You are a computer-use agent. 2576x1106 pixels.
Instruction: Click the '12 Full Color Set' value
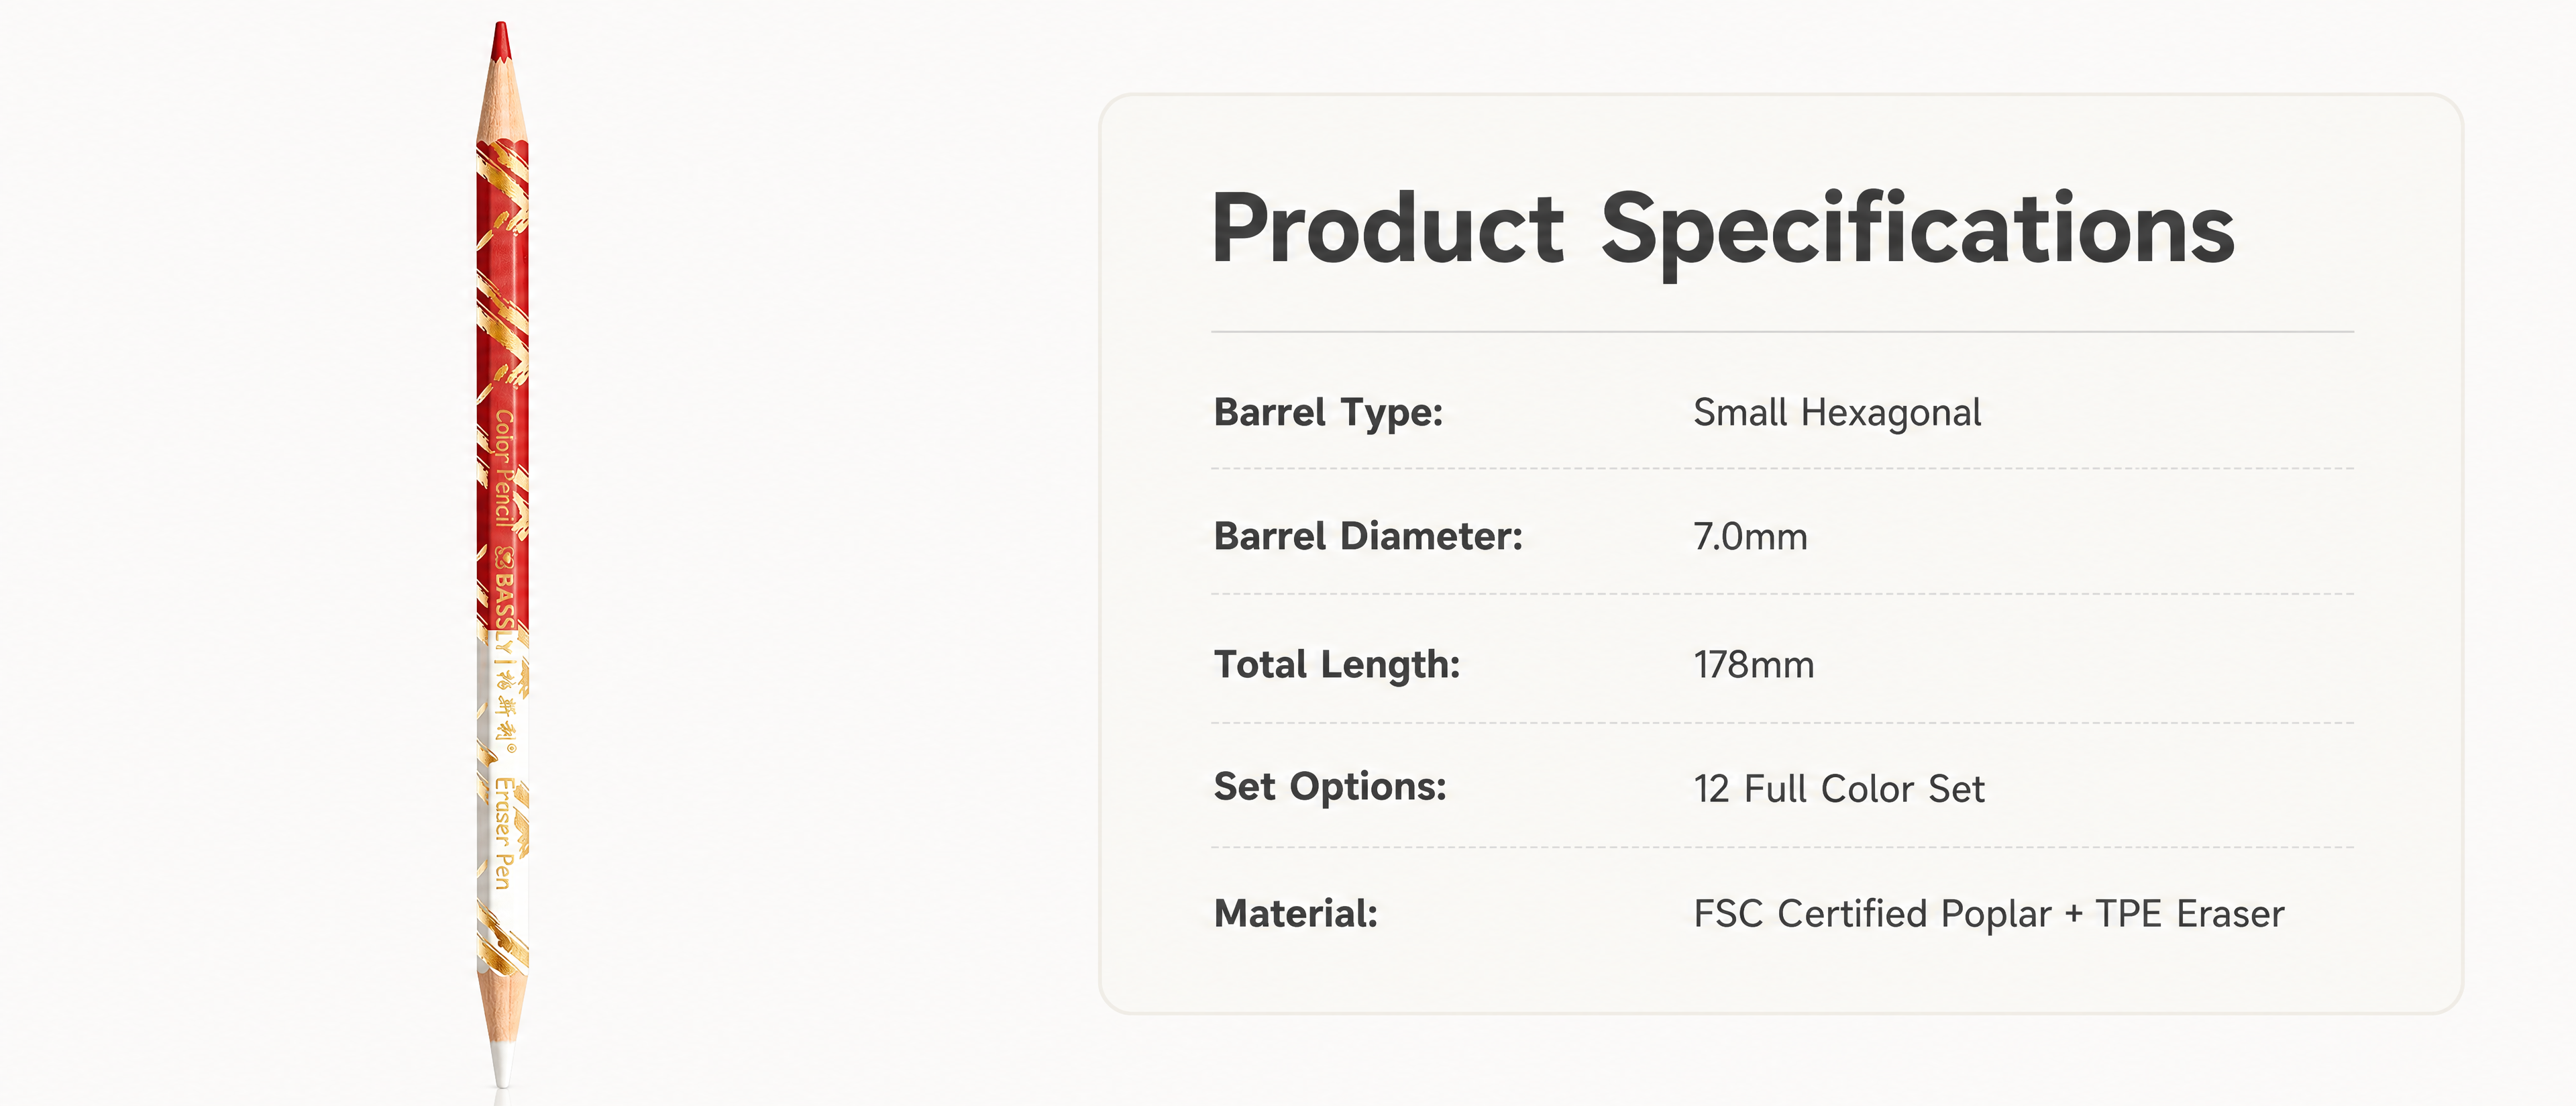click(x=1839, y=789)
